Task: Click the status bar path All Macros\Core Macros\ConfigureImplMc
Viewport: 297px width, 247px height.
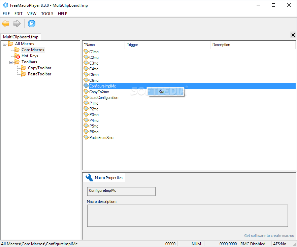Action: click(39, 244)
